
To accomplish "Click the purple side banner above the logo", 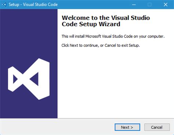I will (29, 33).
